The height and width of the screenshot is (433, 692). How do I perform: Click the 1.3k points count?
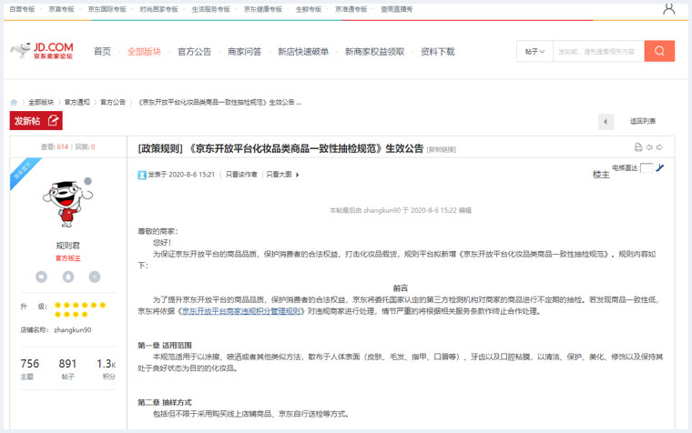tap(106, 364)
